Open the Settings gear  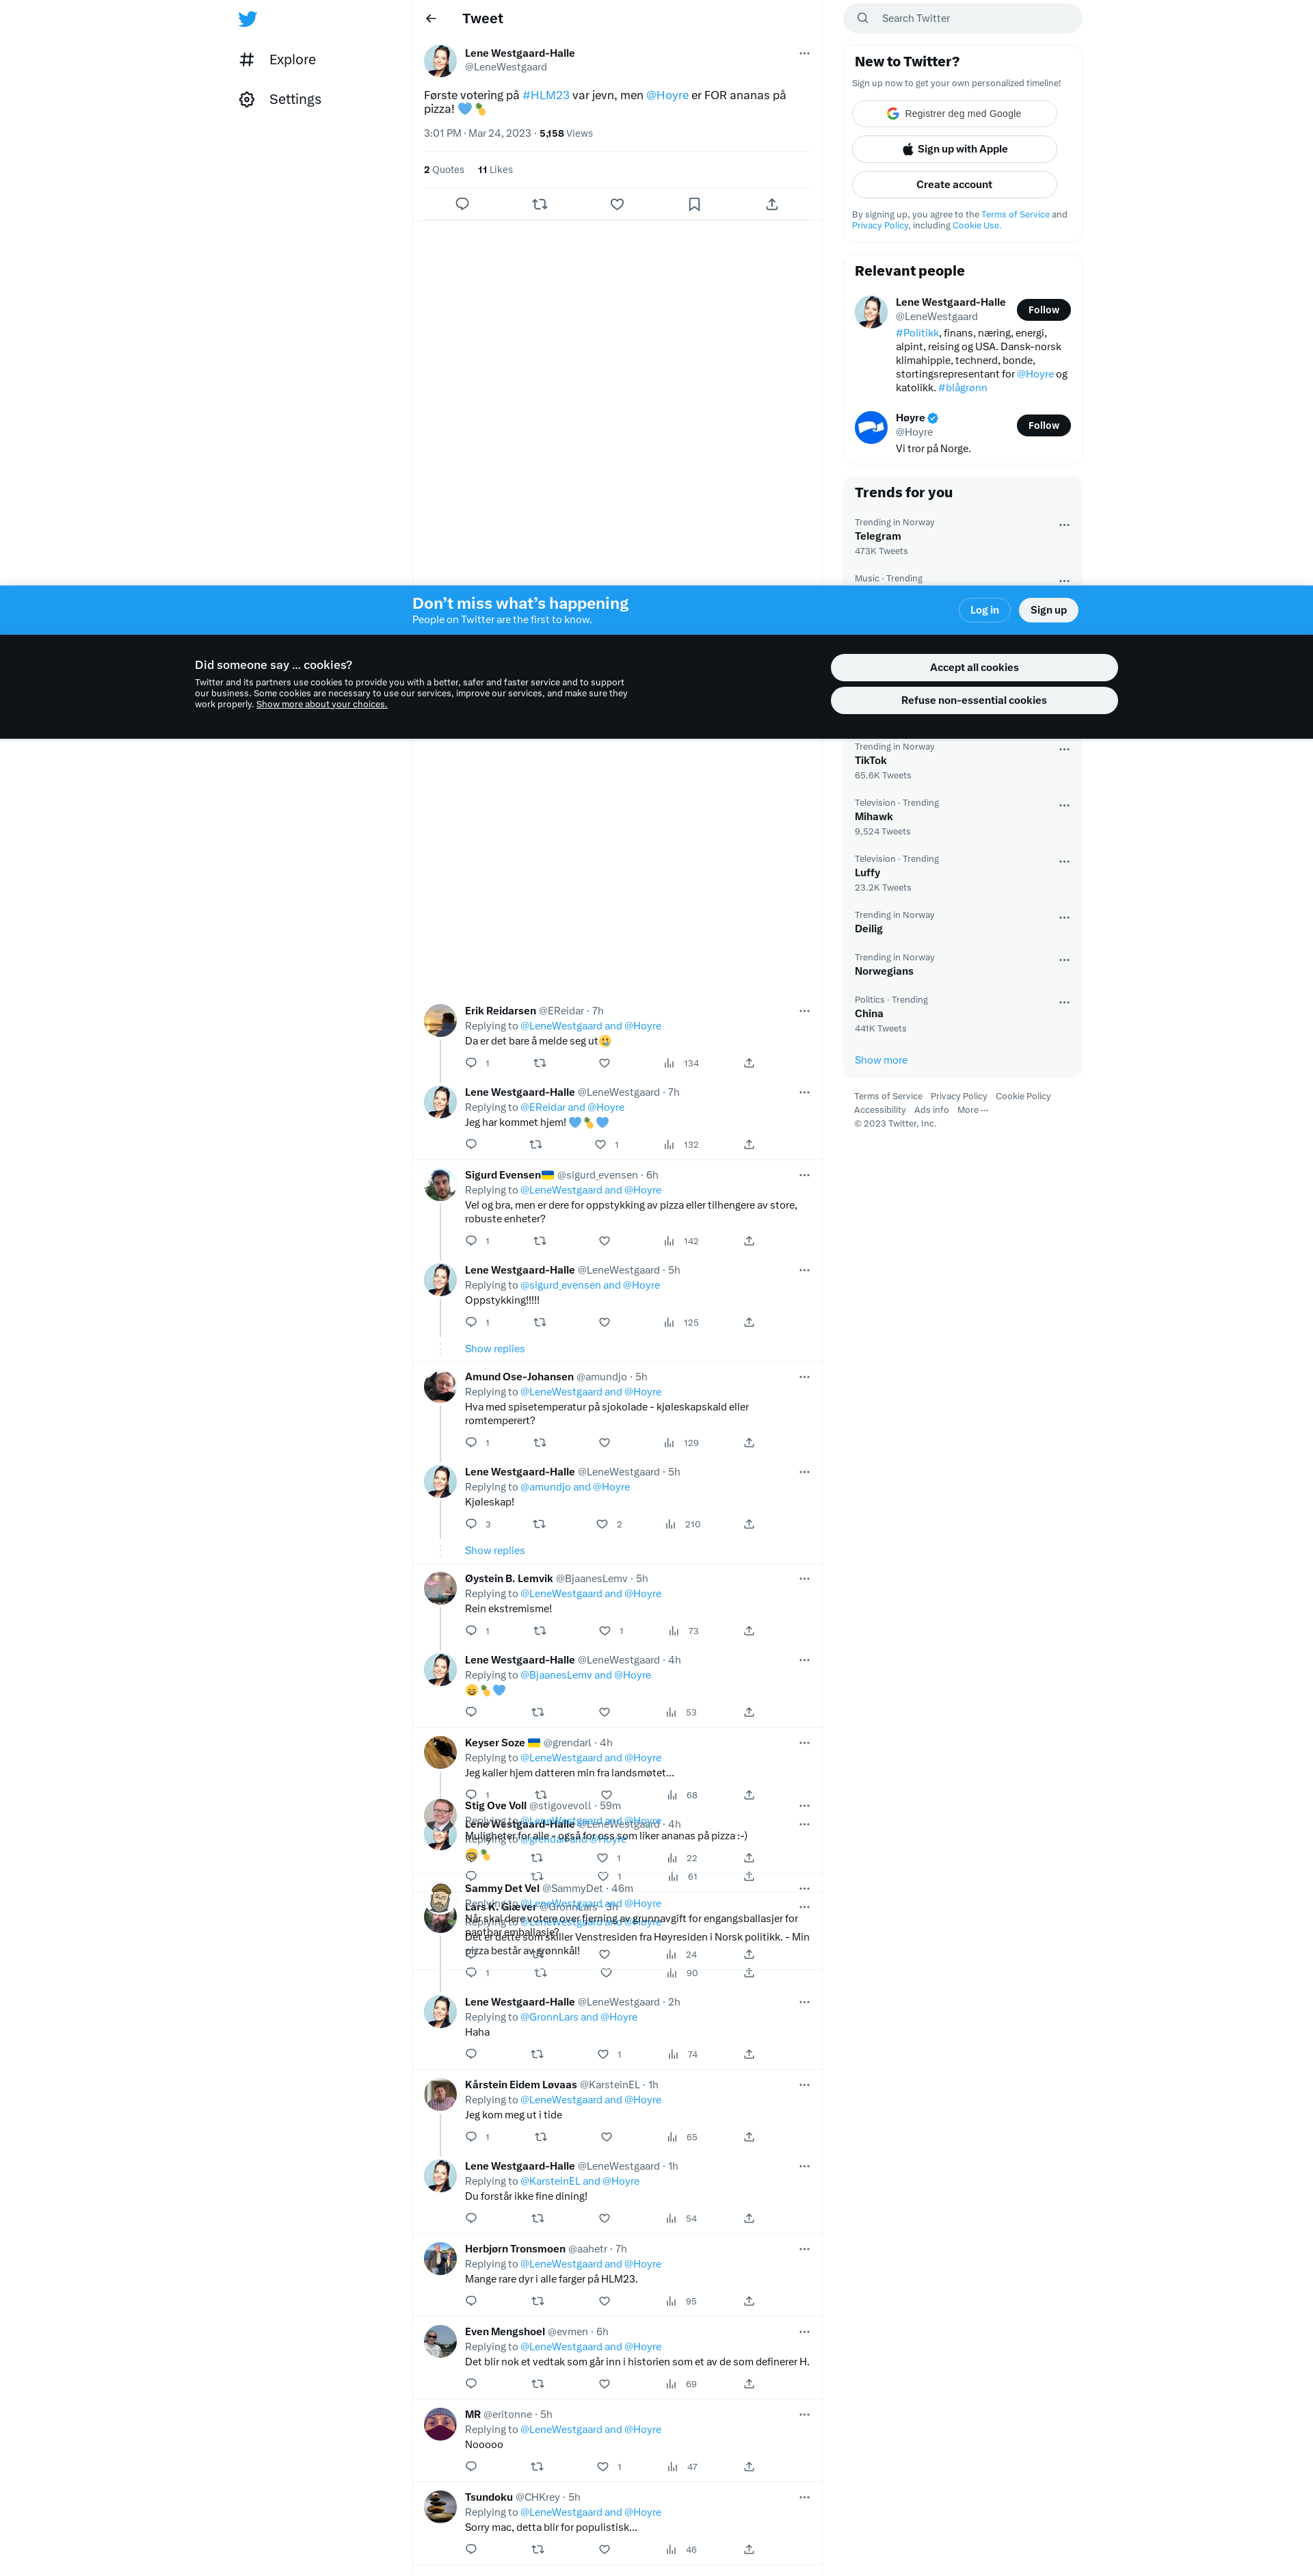point(247,99)
